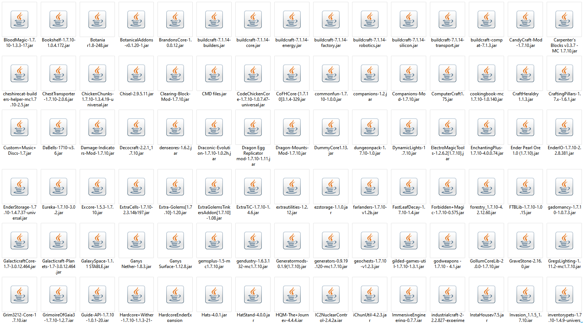Click EnderIO-1.7.10-2.2.8.381.jar label
Viewport: 583px width, 323px height.
[564, 150]
